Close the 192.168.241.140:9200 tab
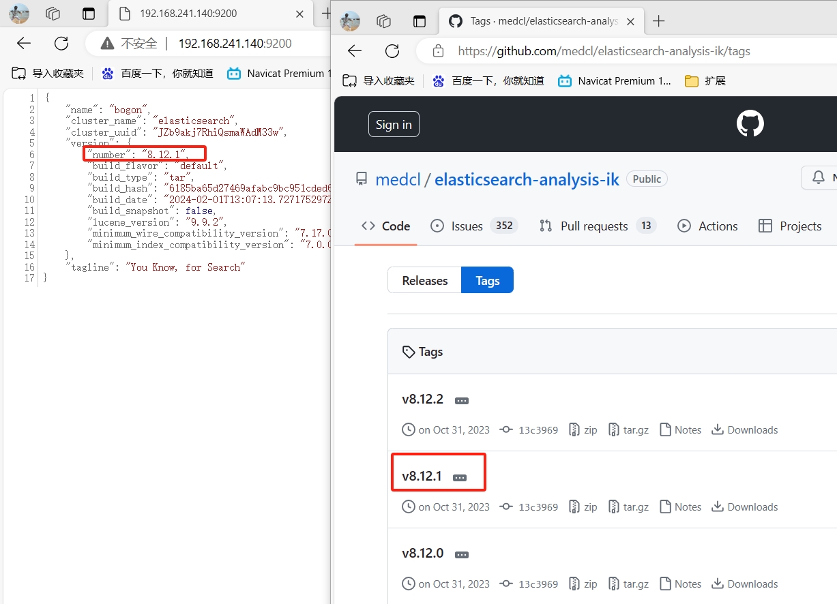The width and height of the screenshot is (837, 604). 299,14
